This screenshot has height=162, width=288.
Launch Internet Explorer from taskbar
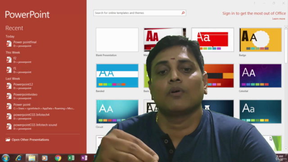pos(19,158)
